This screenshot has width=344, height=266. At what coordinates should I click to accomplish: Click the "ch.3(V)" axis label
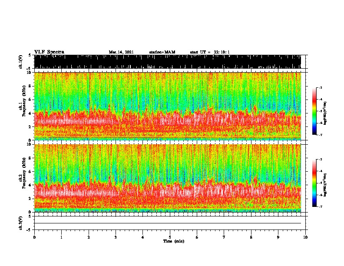pos(21,223)
